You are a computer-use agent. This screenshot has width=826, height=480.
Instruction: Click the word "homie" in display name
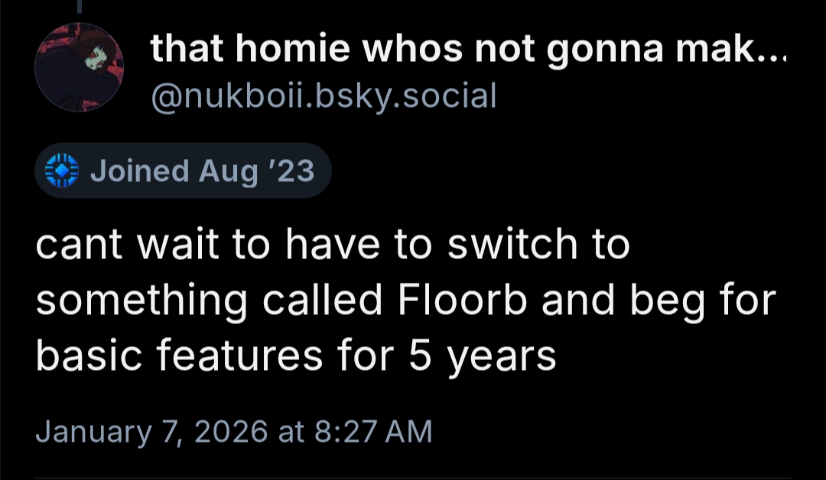click(301, 51)
